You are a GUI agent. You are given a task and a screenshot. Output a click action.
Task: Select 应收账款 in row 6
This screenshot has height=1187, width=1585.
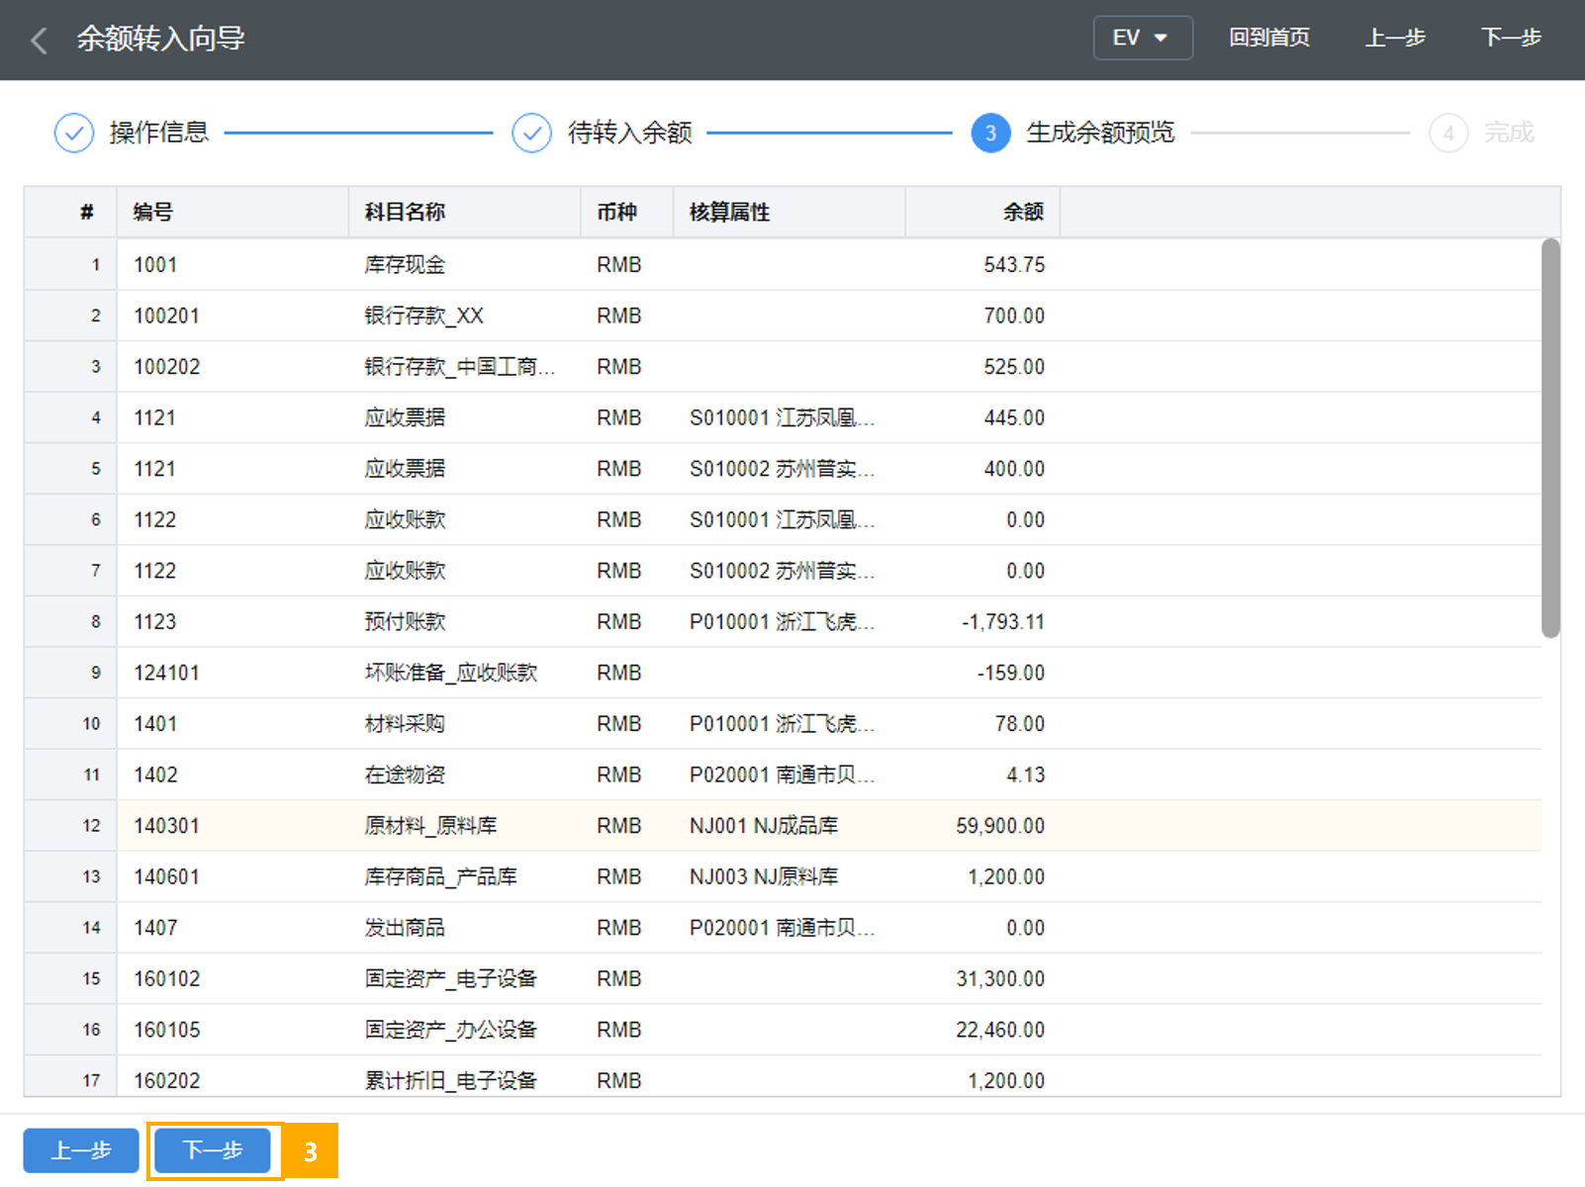(x=405, y=519)
